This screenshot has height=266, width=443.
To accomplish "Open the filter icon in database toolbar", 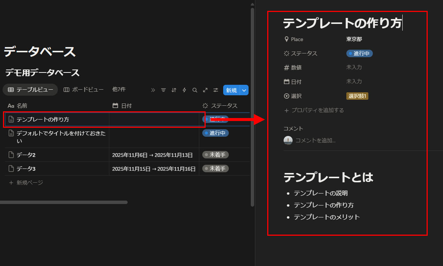I will (163, 90).
